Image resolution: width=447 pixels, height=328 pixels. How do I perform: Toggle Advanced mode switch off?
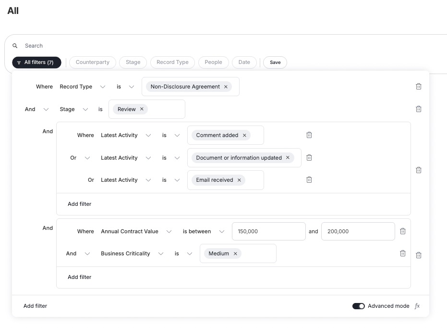358,306
